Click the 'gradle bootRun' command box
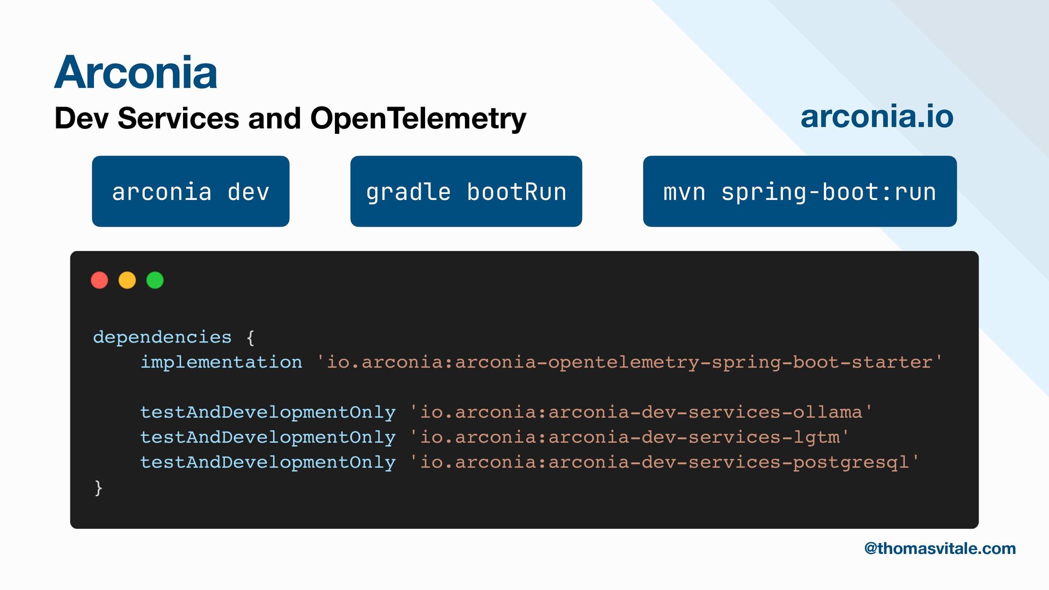The width and height of the screenshot is (1049, 590). pyautogui.click(x=466, y=192)
